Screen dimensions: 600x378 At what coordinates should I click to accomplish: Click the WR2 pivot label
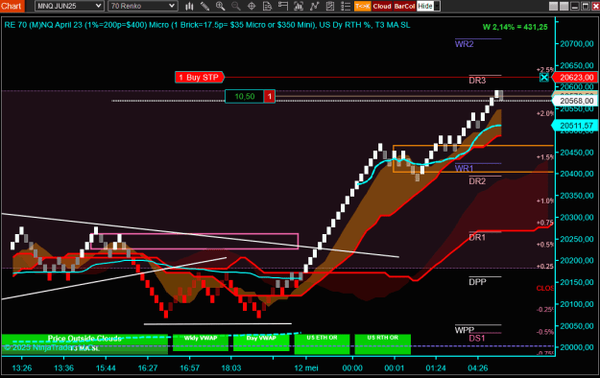pos(464,44)
